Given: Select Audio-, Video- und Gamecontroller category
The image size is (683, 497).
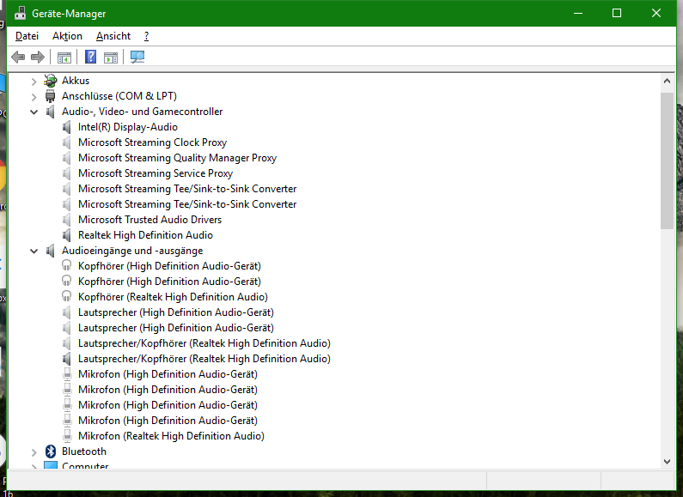Looking at the screenshot, I should [142, 112].
